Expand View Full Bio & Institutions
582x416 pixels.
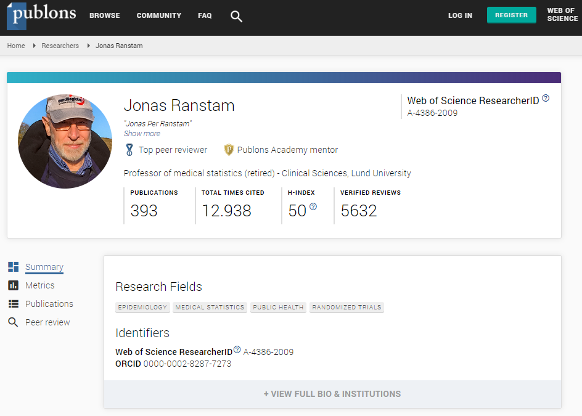point(332,394)
